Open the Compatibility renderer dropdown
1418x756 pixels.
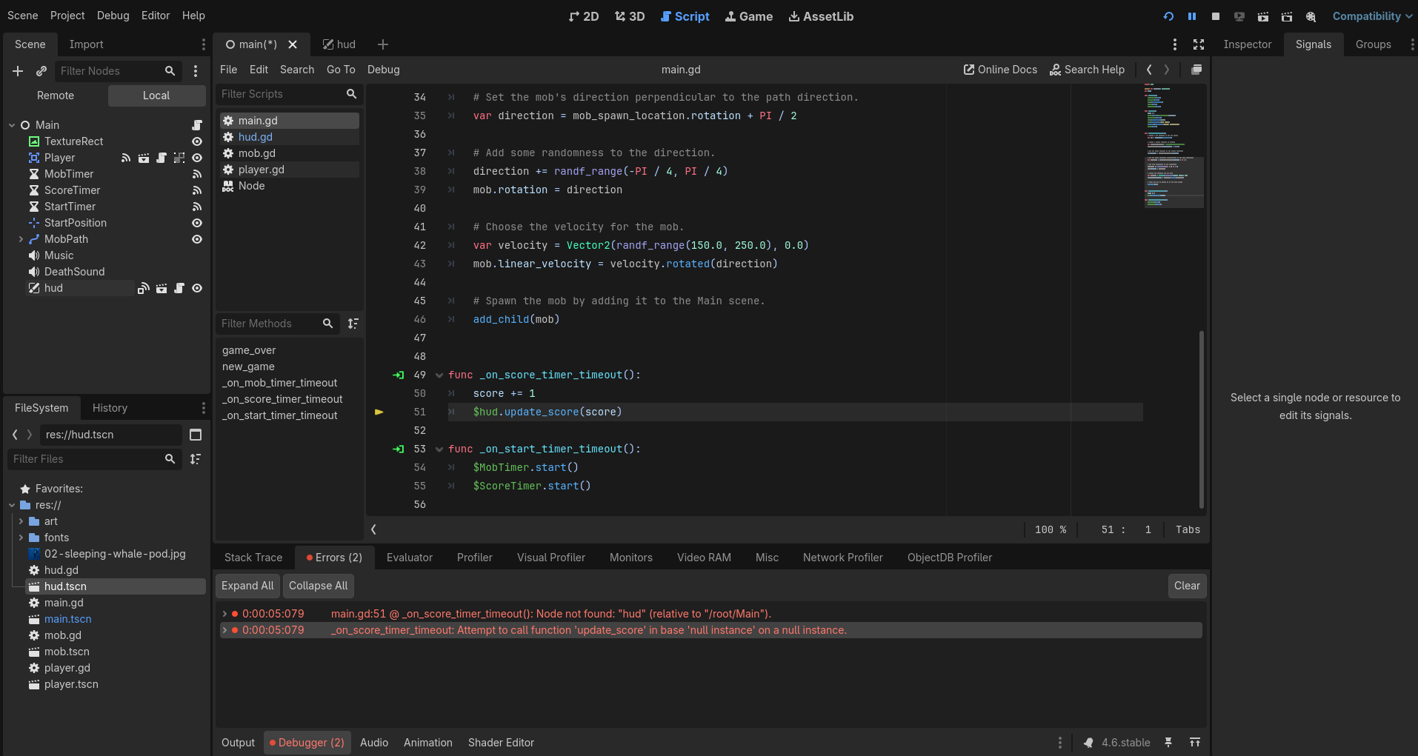point(1371,16)
